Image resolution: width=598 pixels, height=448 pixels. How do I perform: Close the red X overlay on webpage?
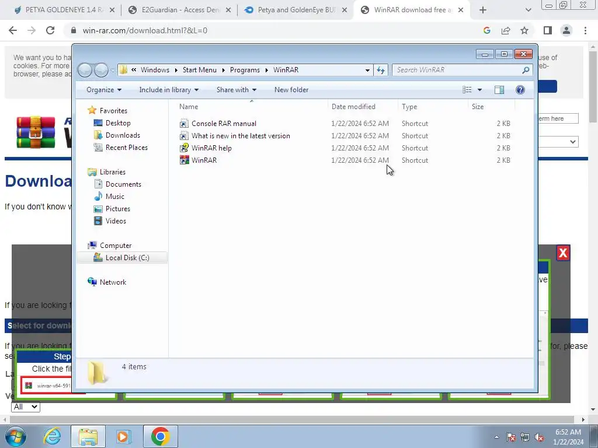(563, 253)
